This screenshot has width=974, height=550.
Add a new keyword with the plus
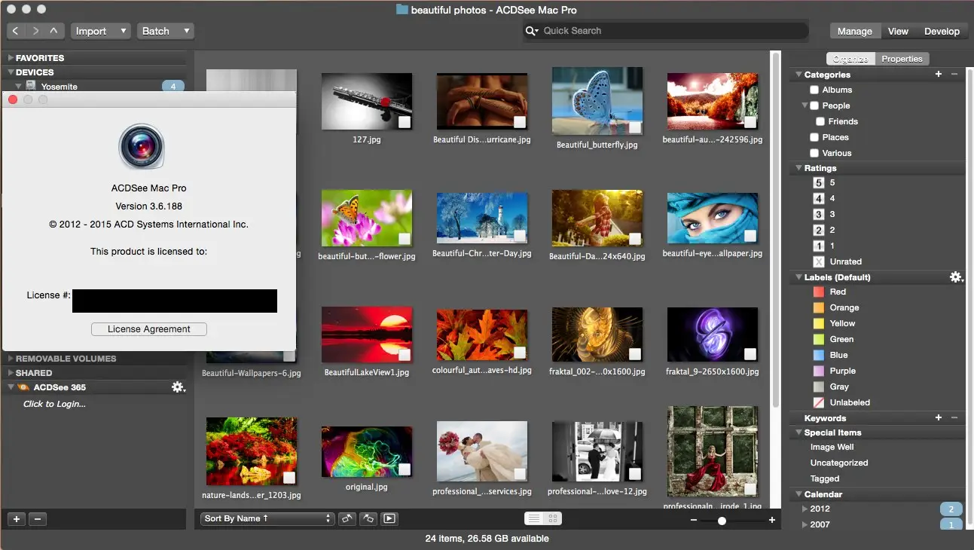[x=939, y=418]
